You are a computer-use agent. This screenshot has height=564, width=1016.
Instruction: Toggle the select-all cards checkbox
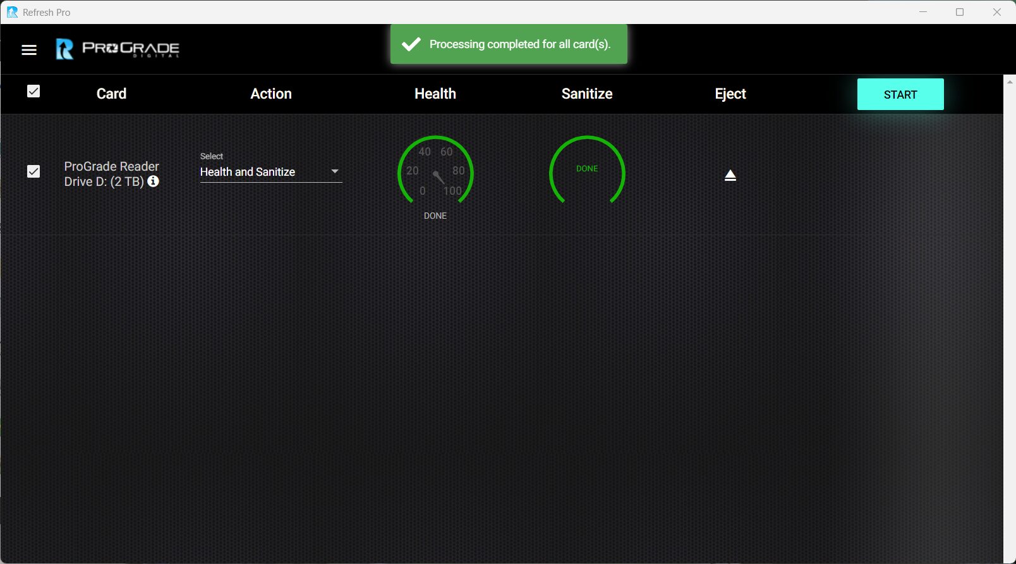(33, 92)
